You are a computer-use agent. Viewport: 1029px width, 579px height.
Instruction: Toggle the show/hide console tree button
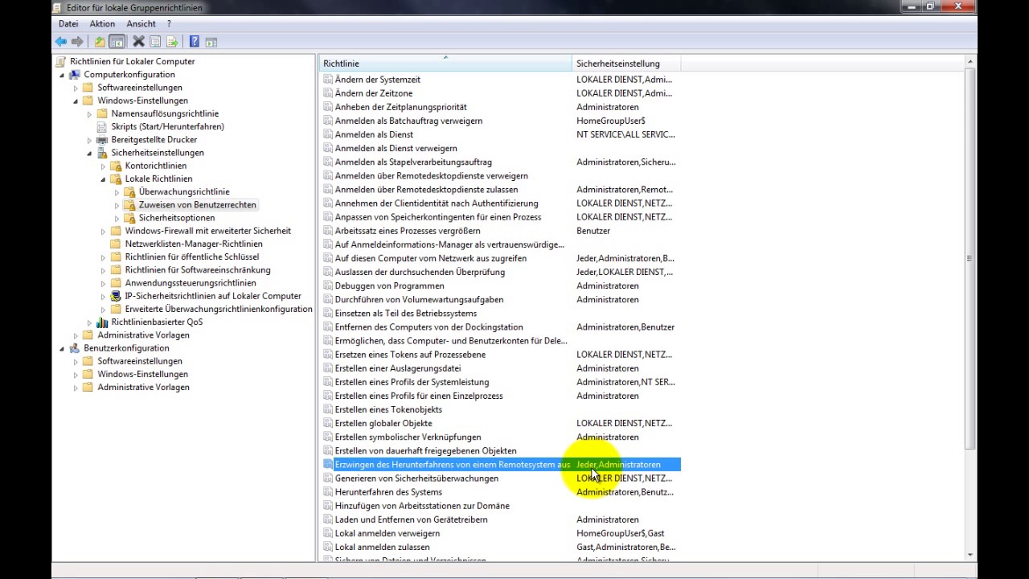pos(117,42)
